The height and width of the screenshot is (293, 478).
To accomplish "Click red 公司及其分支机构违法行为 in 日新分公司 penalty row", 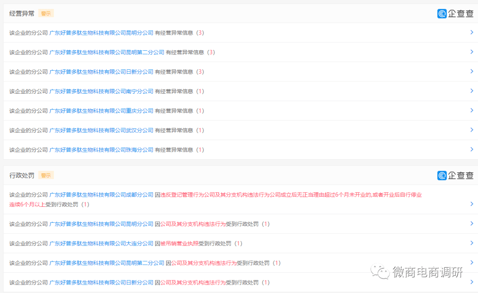I will click(x=193, y=282).
